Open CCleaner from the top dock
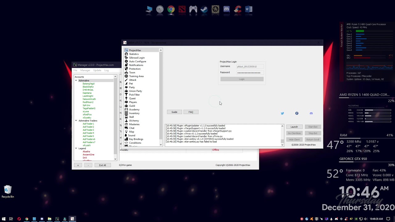The height and width of the screenshot is (222, 395). click(238, 10)
